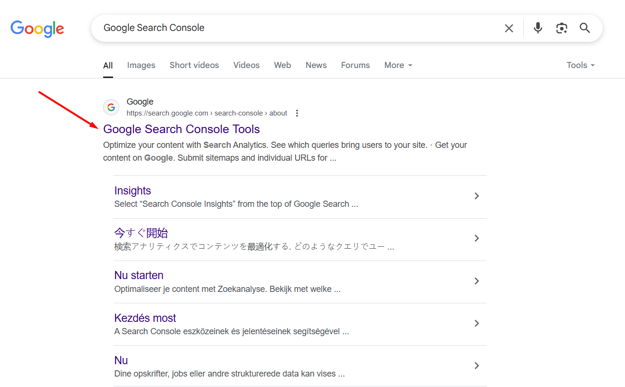This screenshot has height=387, width=625.
Task: Click the Google logo
Action: click(37, 29)
